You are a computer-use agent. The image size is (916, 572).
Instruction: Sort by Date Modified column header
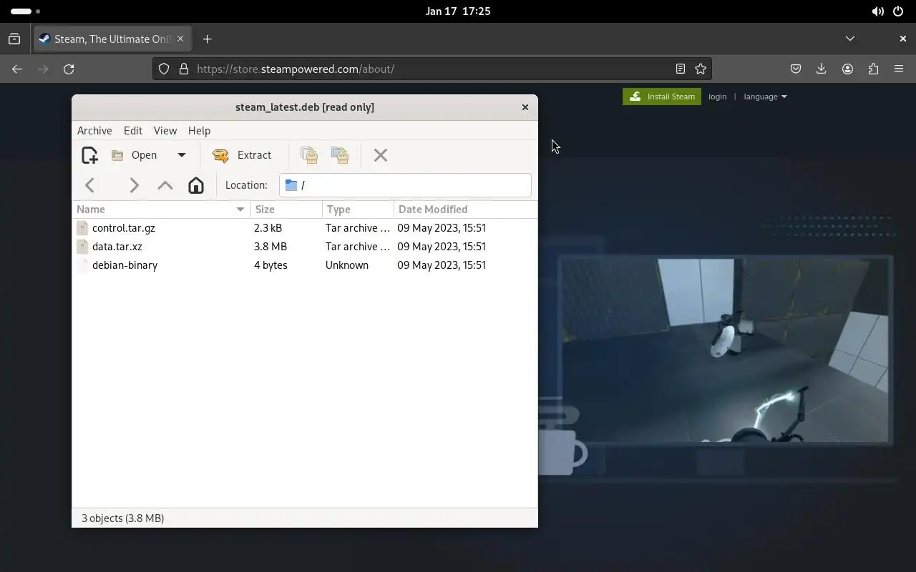465,209
